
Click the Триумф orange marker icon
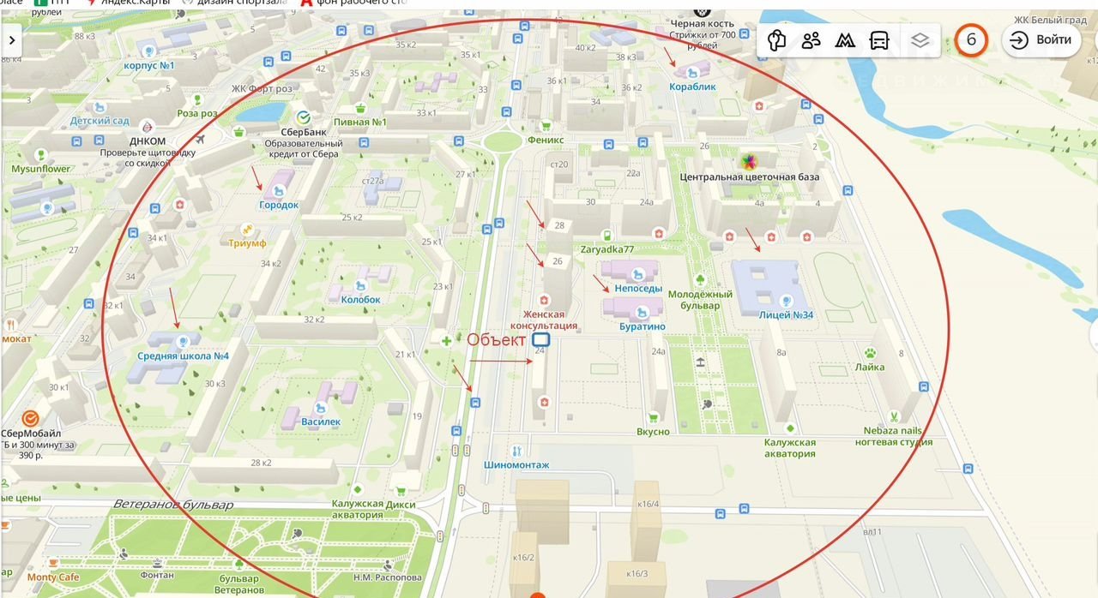pos(247,229)
